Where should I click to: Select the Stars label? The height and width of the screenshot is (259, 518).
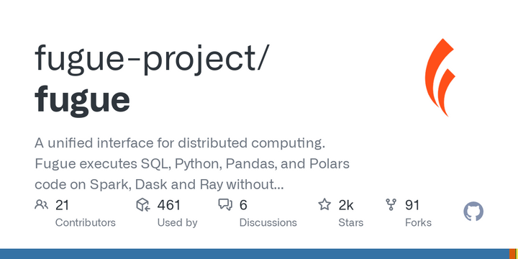pyautogui.click(x=351, y=222)
